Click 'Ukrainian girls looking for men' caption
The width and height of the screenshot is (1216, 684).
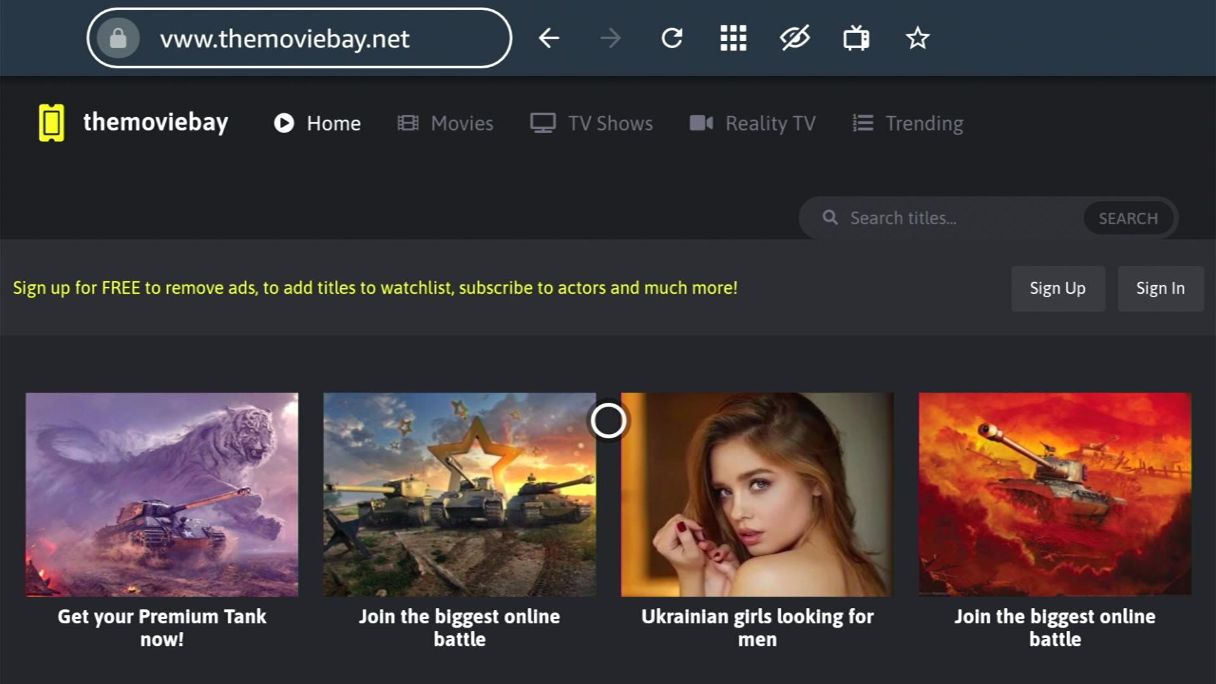point(757,628)
